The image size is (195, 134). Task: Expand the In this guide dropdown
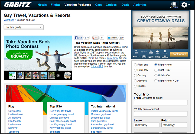[24, 27]
